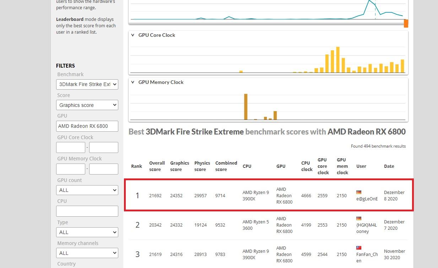Click the GPU Core Clock maximum field
Image resolution: width=438 pixels, height=268 pixels.
(x=103, y=147)
